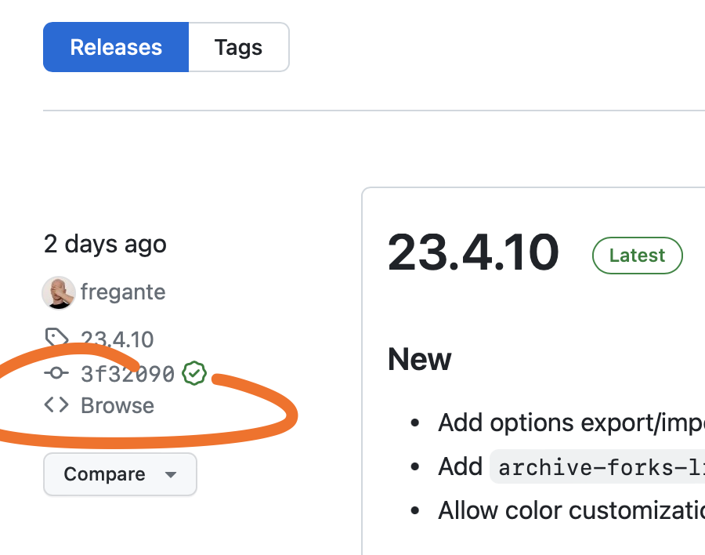The width and height of the screenshot is (705, 555).
Task: Click the Compare button's caret arrow
Action: tap(171, 474)
